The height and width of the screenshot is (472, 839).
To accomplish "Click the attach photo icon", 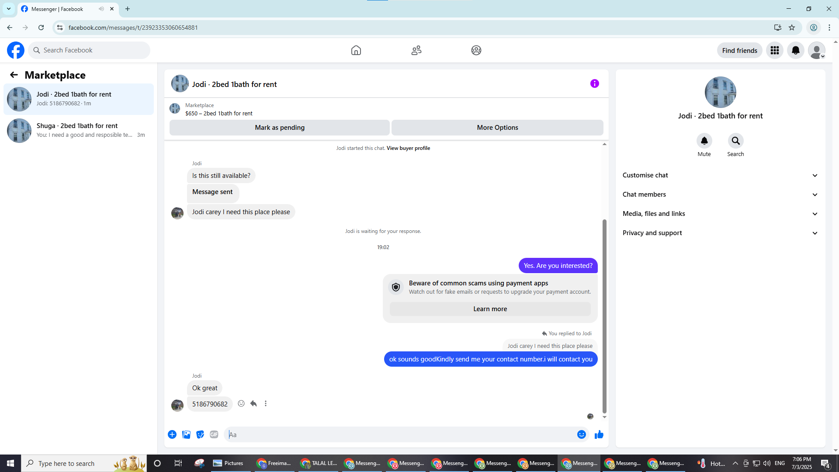I will click(x=186, y=434).
